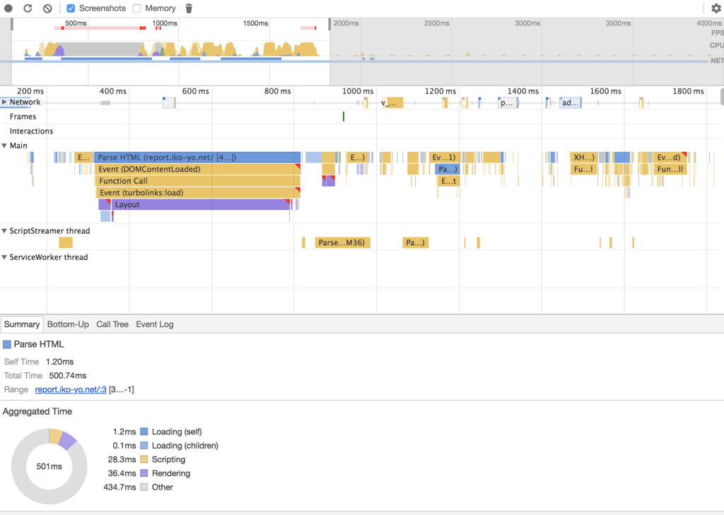Viewport: 724px width, 515px height.
Task: Collapse the ServiceWorker thread track
Action: (4, 257)
